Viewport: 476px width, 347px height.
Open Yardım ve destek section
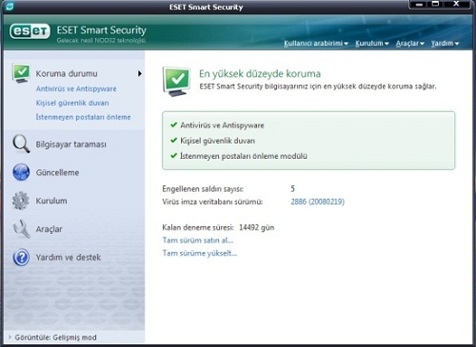click(69, 257)
